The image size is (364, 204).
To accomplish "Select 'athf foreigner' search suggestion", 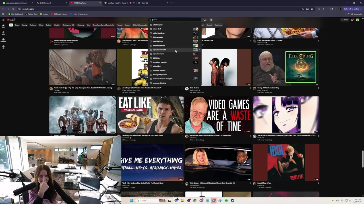I will click(174, 25).
